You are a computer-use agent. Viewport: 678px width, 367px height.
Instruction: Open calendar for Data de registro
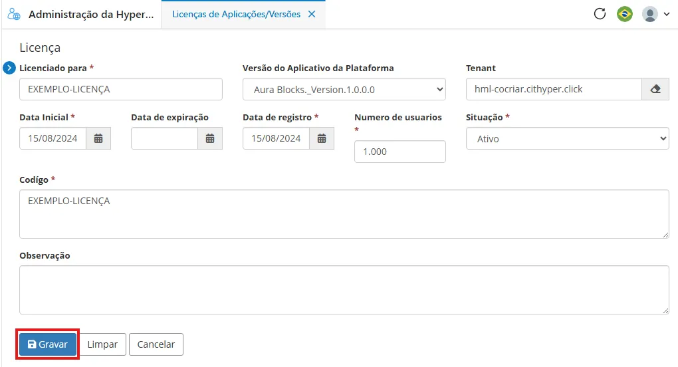pos(322,138)
